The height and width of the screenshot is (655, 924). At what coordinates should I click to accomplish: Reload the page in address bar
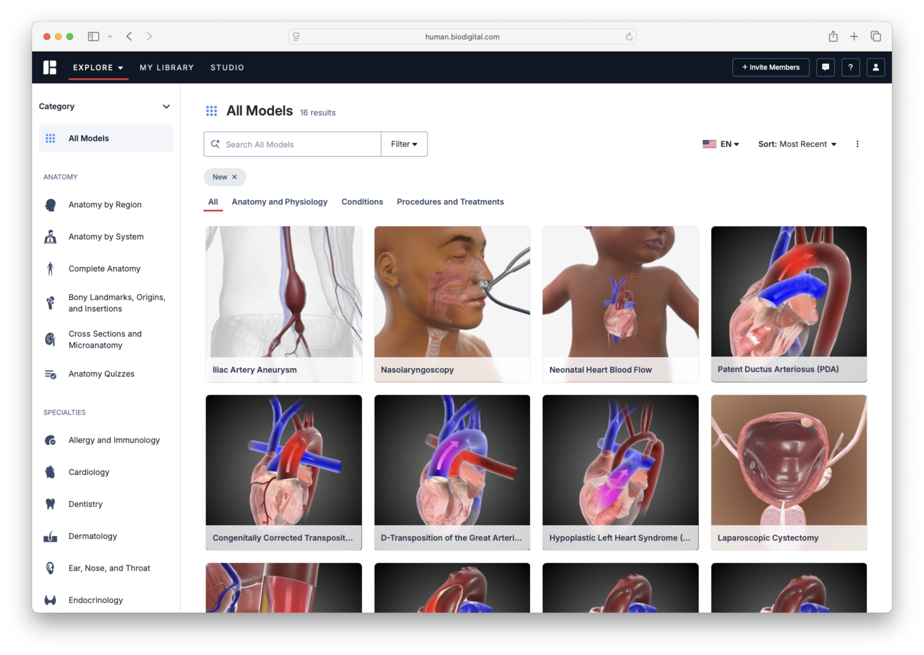tap(629, 37)
